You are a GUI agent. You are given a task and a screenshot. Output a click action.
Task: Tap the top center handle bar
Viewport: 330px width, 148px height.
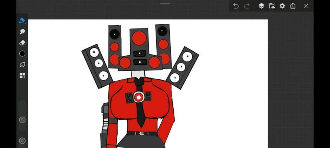point(165,4)
